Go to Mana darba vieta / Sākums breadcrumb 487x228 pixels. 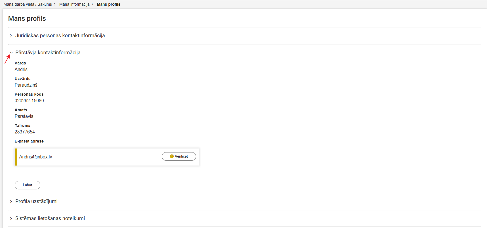(x=28, y=4)
